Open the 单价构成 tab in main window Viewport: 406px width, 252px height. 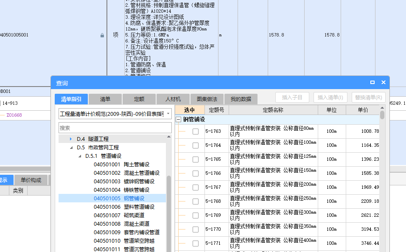coord(31,180)
